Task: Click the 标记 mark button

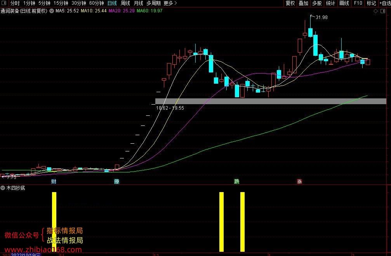Action: (371, 3)
